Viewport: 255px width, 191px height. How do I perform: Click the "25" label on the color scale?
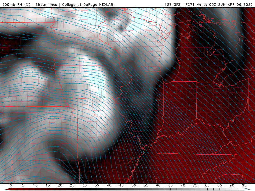point(72,185)
